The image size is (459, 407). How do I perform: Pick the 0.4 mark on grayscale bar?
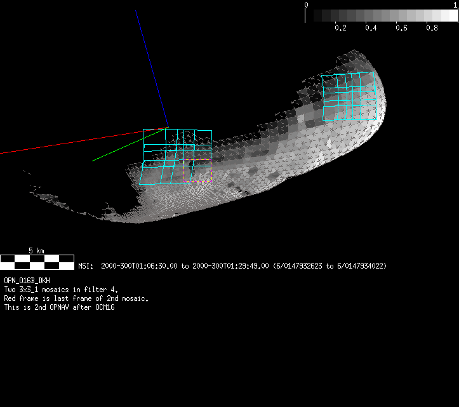tap(371, 28)
